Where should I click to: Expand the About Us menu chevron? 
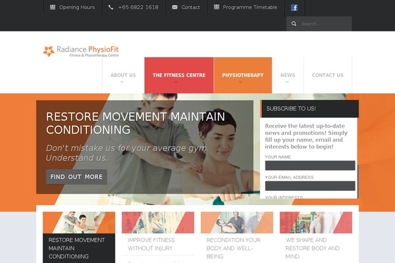122,82
